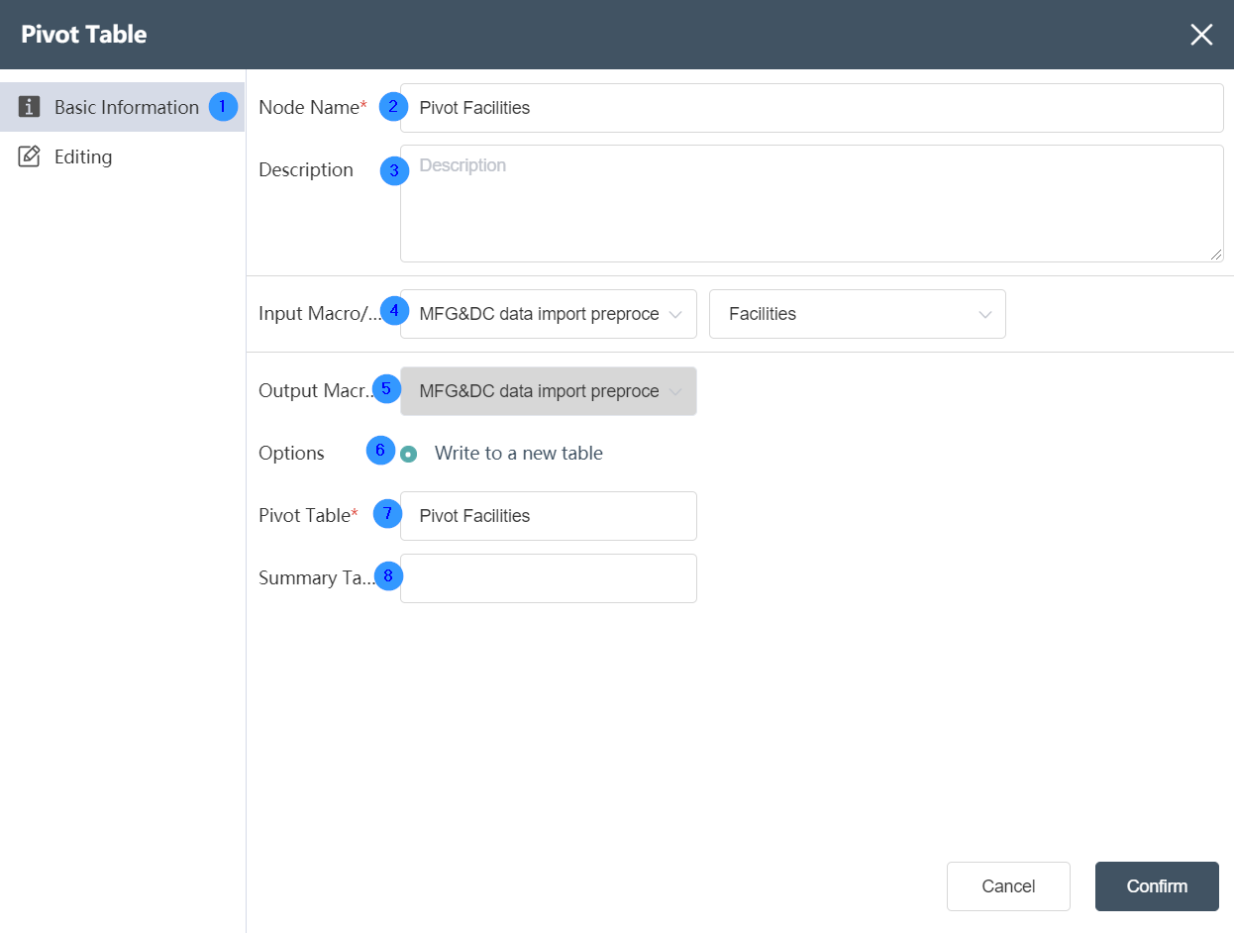1234x933 pixels.
Task: Click the Cancel button
Action: pyautogui.click(x=1008, y=886)
